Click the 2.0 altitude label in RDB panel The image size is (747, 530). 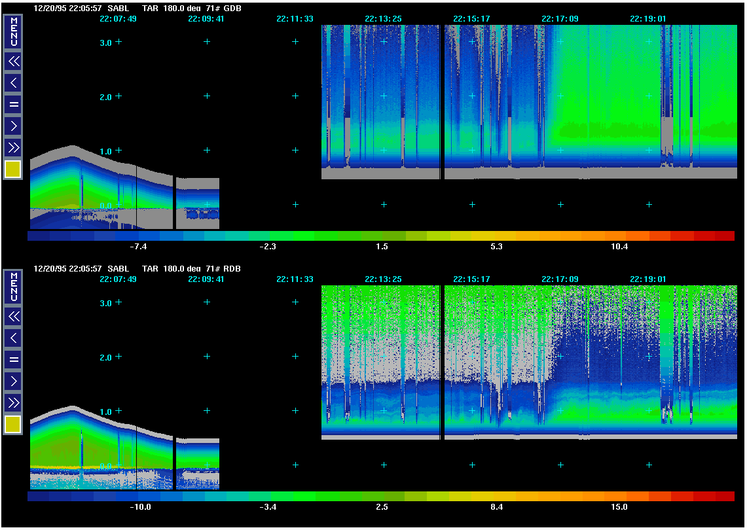coord(105,357)
